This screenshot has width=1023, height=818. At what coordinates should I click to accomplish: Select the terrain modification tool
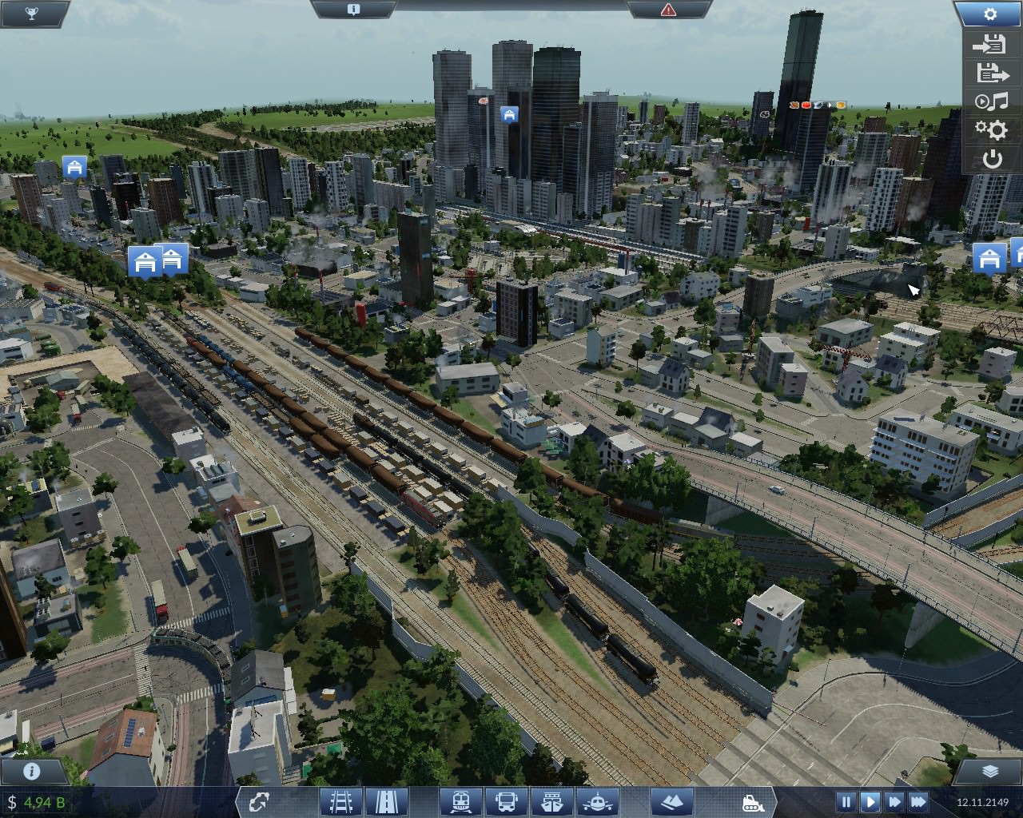click(671, 801)
